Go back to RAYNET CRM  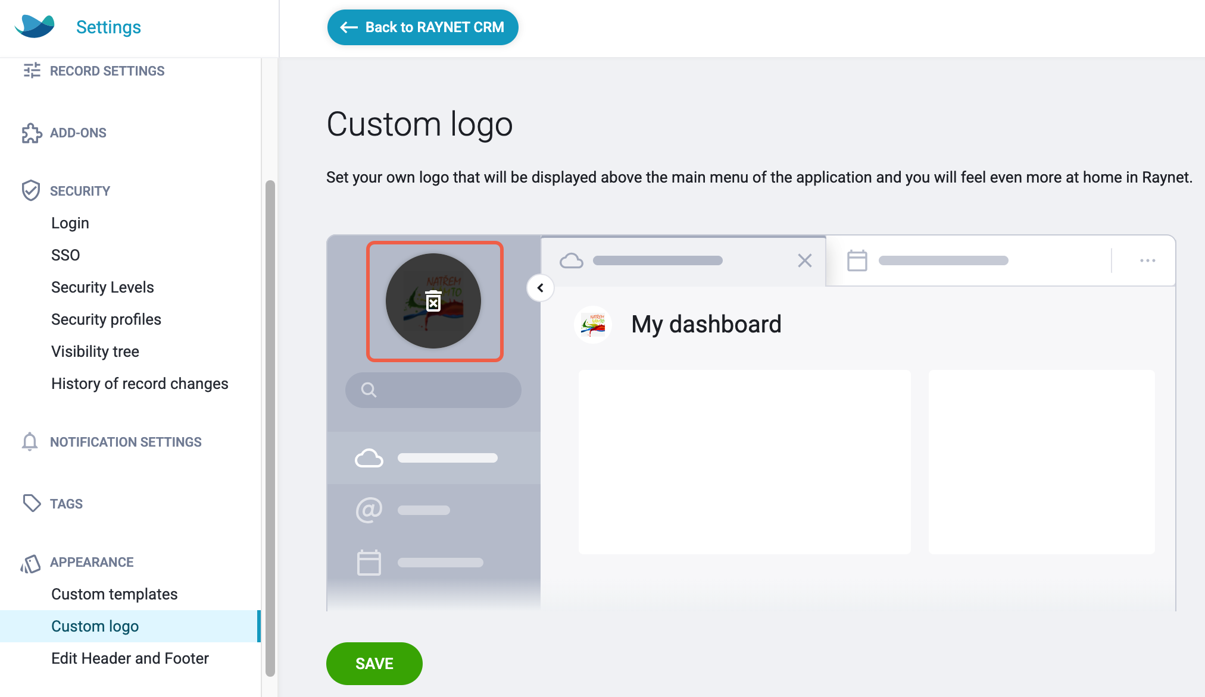pyautogui.click(x=423, y=27)
